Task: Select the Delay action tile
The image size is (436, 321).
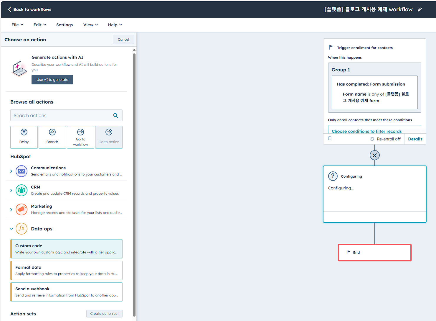Action: 24,137
